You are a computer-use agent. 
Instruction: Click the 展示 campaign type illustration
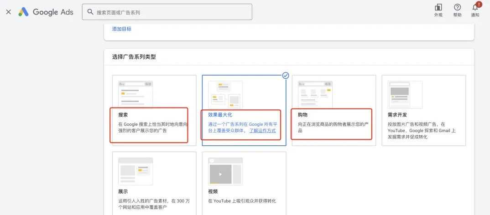(136, 171)
